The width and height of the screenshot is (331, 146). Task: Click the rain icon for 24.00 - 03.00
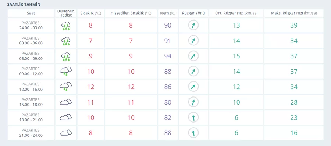66,25
